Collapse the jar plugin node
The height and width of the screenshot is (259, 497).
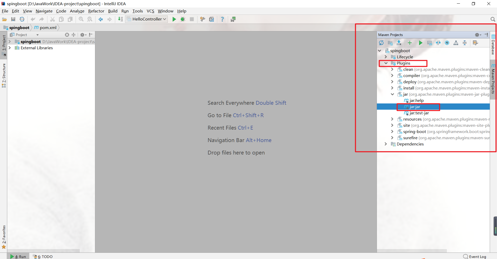tap(392, 94)
